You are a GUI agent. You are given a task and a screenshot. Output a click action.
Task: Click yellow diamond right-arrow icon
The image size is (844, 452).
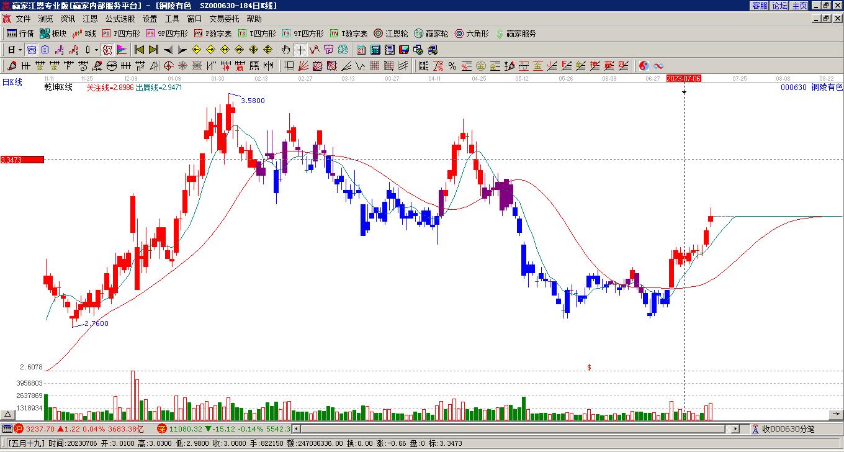(210, 50)
